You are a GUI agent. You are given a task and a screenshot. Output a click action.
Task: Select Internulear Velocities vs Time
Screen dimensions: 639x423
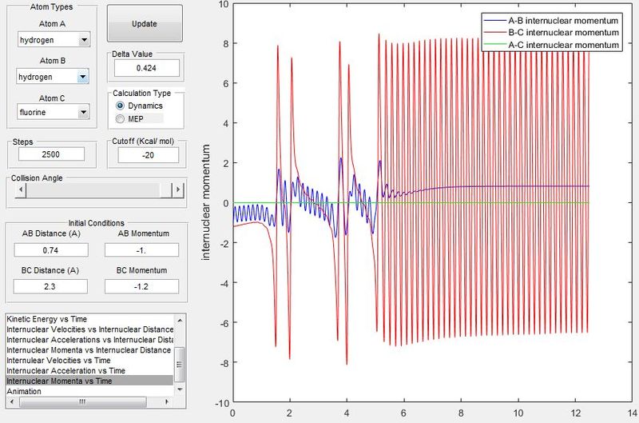click(89, 360)
